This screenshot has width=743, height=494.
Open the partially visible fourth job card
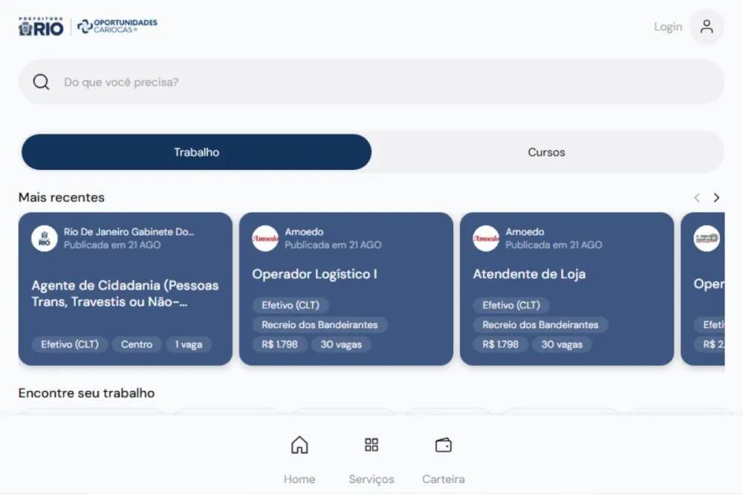click(703, 289)
